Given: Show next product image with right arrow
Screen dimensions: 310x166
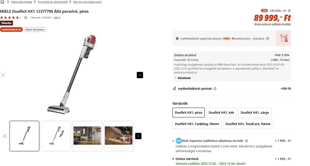Looking at the screenshot, I should coord(140,75).
